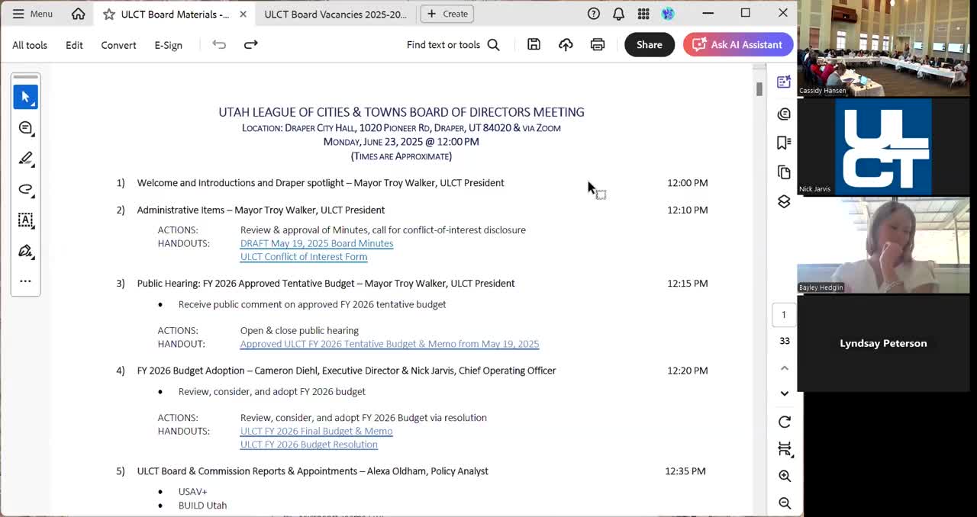Click the upload to cloud icon
Image resolution: width=977 pixels, height=517 pixels.
566,44
